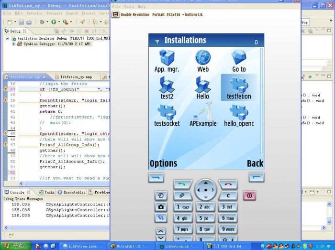Open the Eclipse Navigate menu
Viewport: 335px width, 250px height.
54,13
